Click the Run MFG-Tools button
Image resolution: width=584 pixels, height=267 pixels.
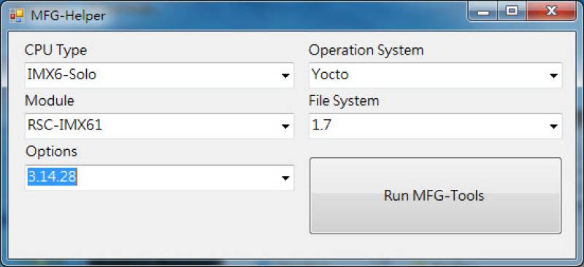pos(435,196)
